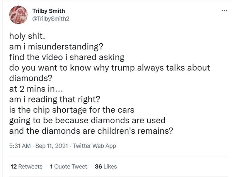Click the "holy shit." text line
The image size is (232, 177).
point(27,36)
